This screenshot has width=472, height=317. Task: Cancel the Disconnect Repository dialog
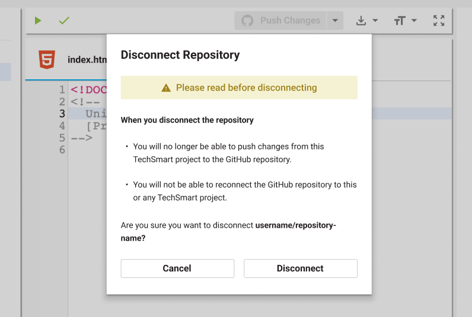click(x=177, y=269)
